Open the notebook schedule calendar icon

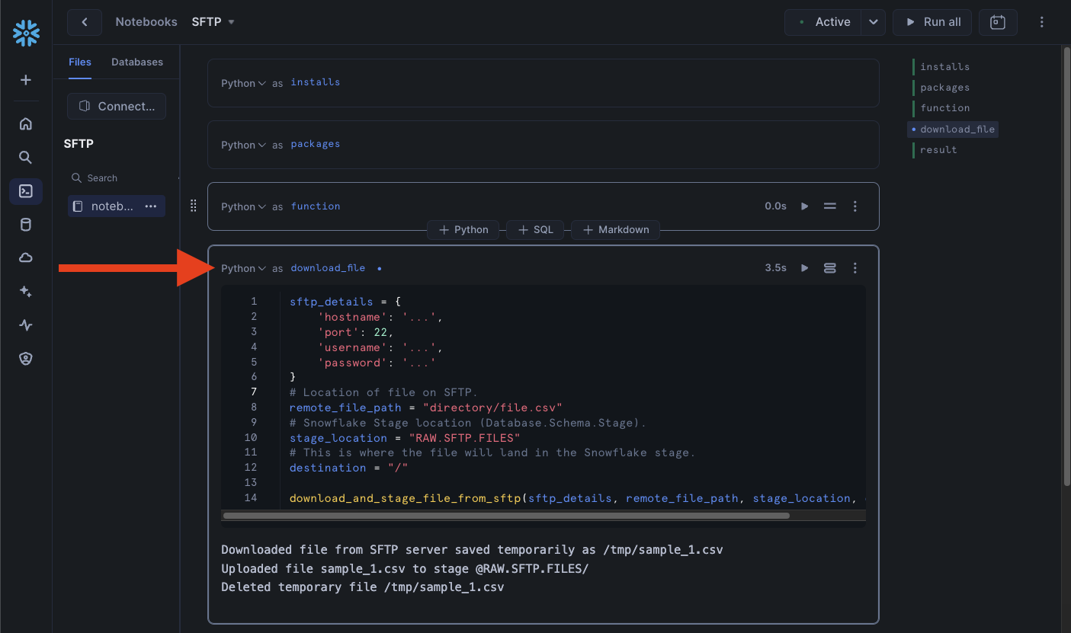tap(998, 22)
